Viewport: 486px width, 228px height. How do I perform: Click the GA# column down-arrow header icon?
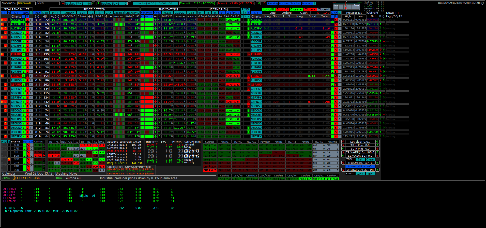pos(111,16)
